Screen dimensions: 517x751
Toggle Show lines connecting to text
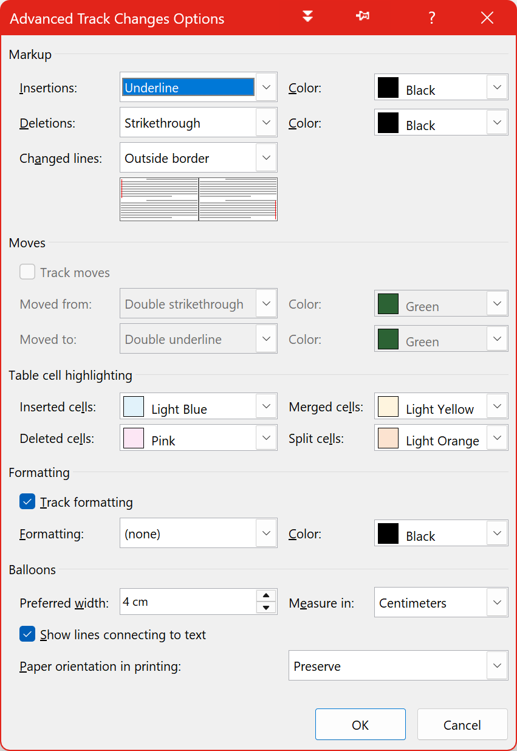point(27,634)
